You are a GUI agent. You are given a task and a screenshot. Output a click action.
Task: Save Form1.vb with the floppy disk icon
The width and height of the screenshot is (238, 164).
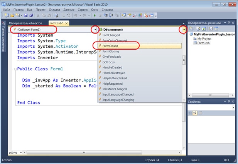point(26,15)
